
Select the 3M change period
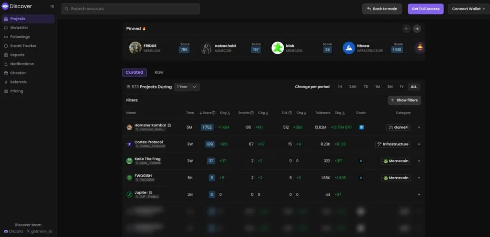[390, 87]
